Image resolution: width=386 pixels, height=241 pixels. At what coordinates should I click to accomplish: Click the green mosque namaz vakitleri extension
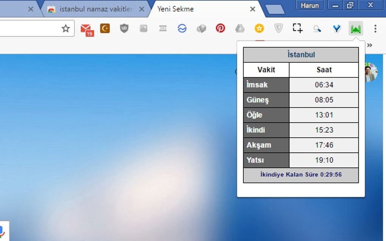(x=355, y=28)
